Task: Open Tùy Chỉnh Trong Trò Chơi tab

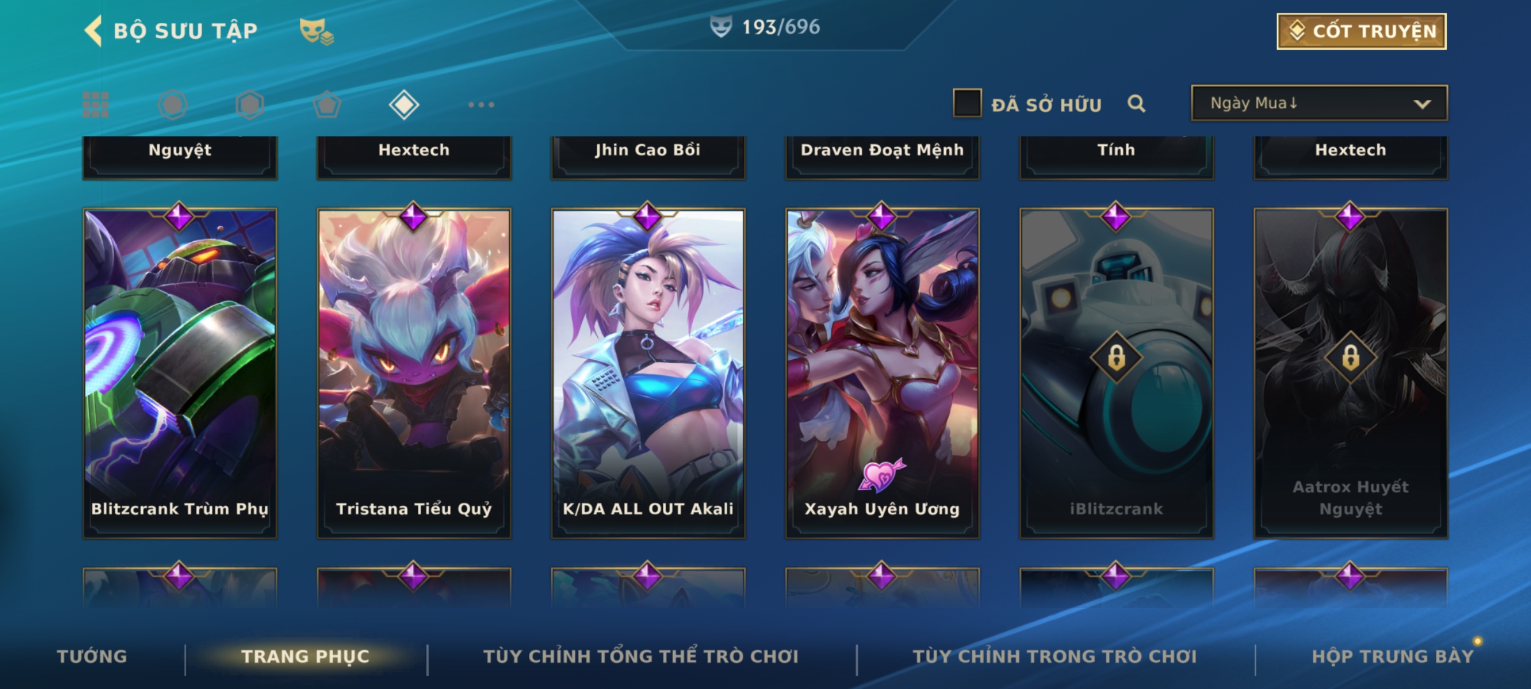Action: (x=1054, y=656)
